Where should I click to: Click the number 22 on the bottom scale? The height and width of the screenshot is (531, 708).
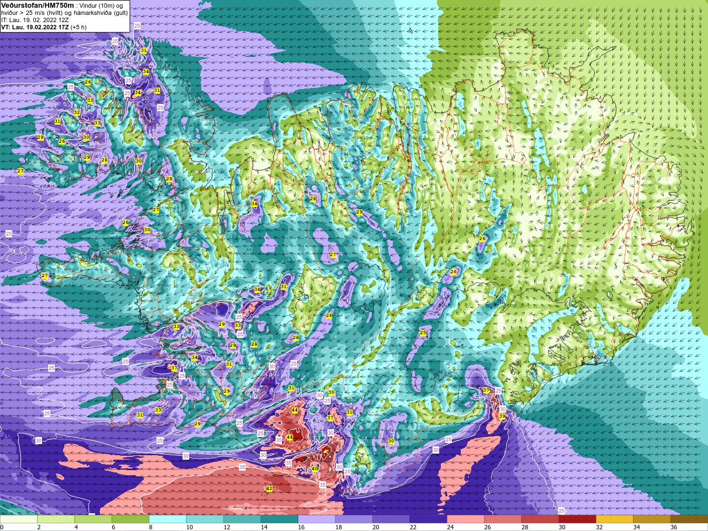(x=413, y=527)
